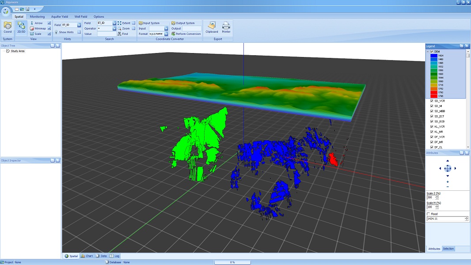471x265 pixels.
Task: Uncheck the Minimap checkbox
Action: (49, 28)
